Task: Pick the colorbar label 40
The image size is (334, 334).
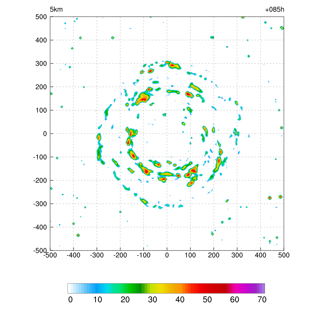Action: coord(180,300)
